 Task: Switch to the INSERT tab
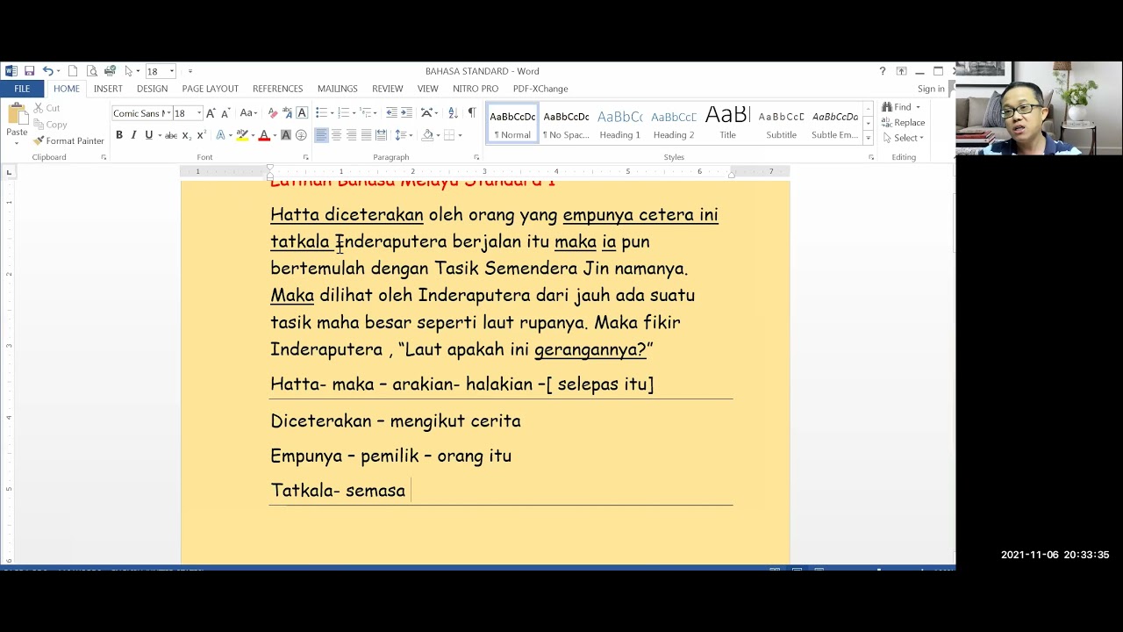tap(108, 89)
